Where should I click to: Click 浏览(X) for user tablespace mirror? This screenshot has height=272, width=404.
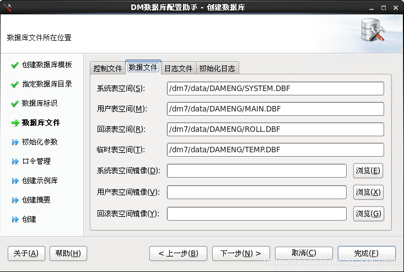(x=368, y=193)
